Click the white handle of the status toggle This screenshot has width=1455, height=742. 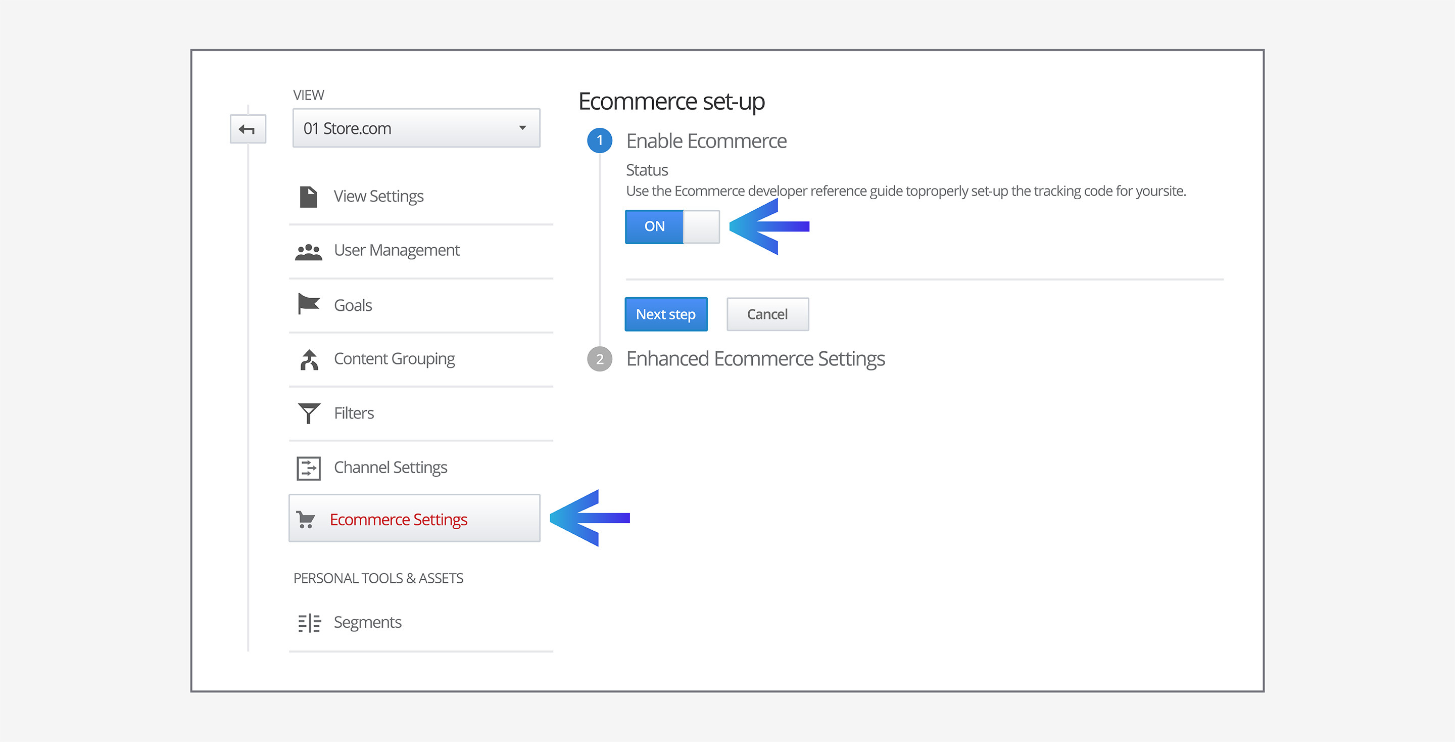701,226
